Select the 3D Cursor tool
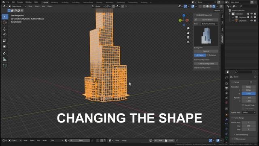 (4, 23)
